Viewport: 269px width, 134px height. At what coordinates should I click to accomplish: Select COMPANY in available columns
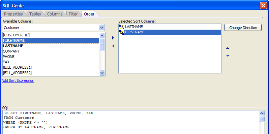point(51,51)
